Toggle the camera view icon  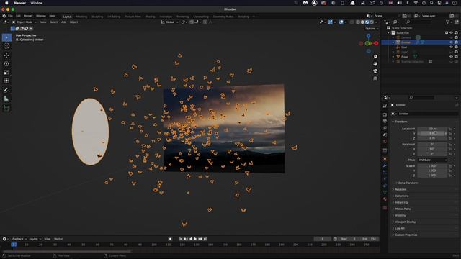pos(375,71)
